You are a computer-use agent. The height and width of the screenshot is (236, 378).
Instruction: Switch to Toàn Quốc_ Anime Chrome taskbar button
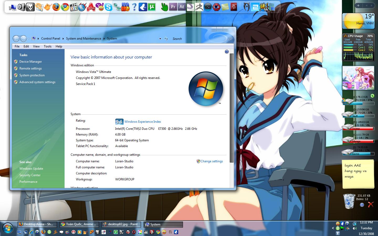(79, 224)
